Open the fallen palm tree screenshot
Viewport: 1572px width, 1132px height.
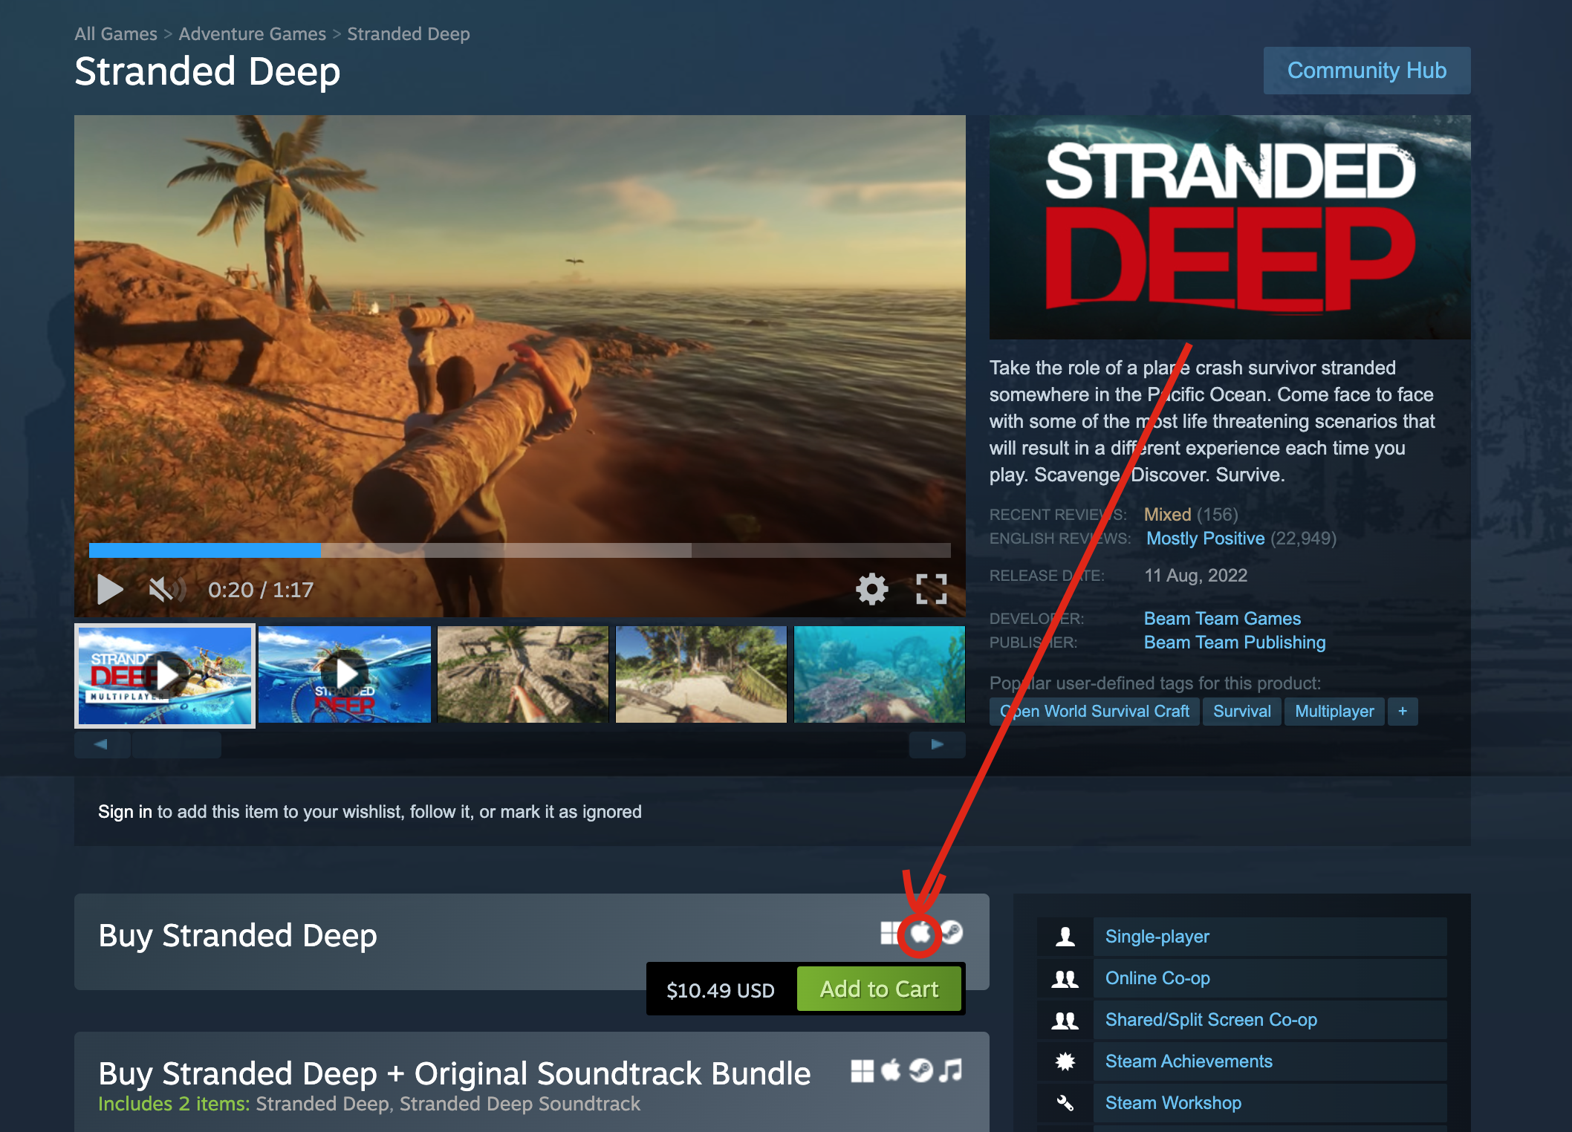tap(523, 674)
